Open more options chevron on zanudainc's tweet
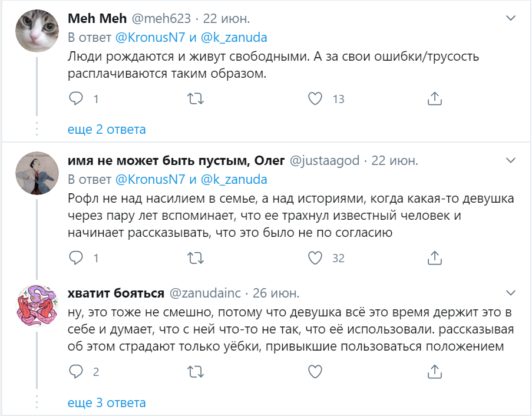 [511, 292]
